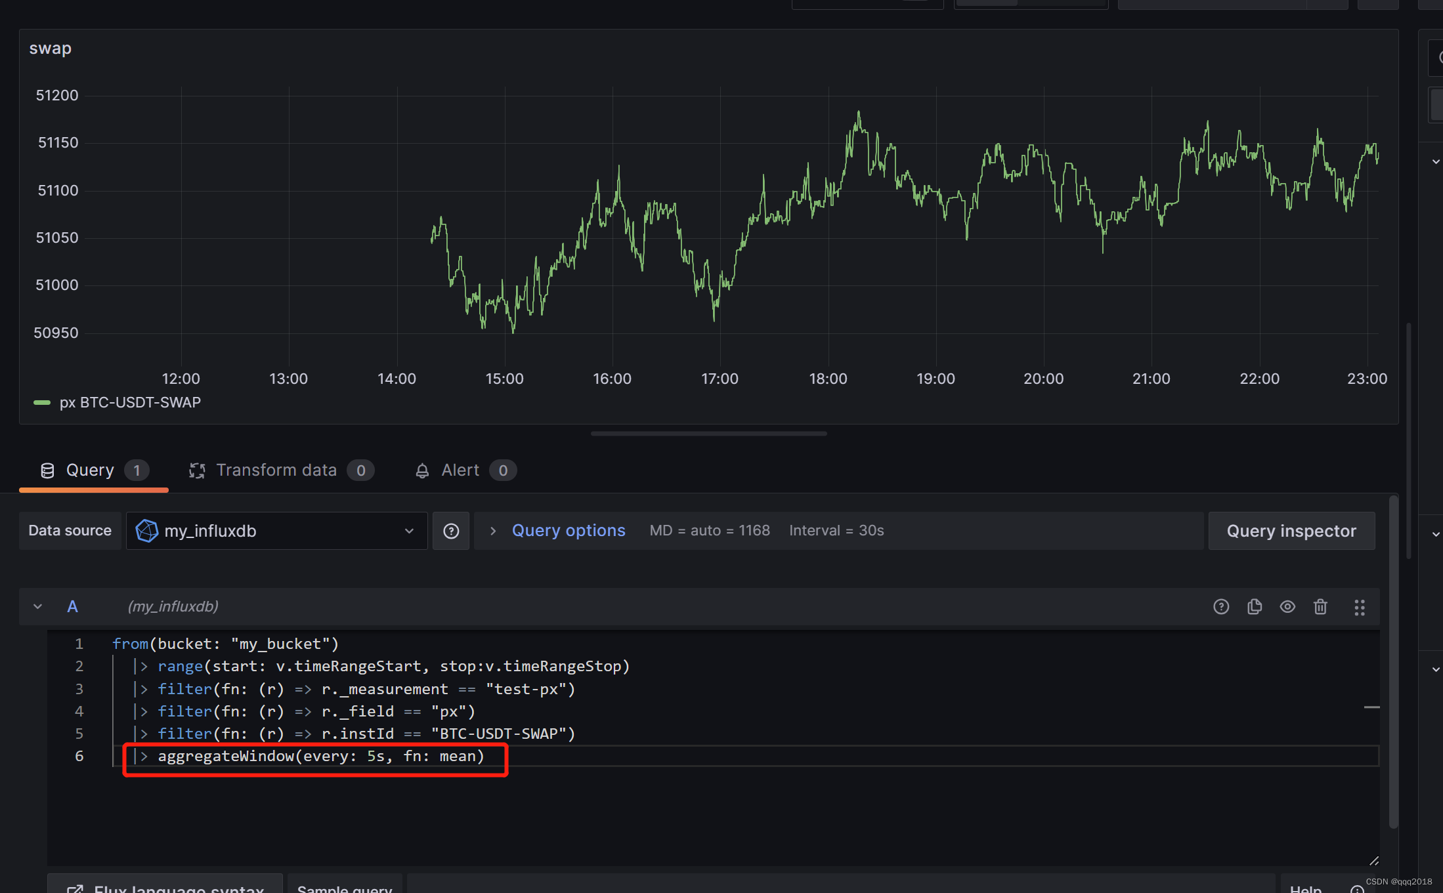The height and width of the screenshot is (893, 1443).
Task: Delete query A with trash icon
Action: pyautogui.click(x=1320, y=607)
